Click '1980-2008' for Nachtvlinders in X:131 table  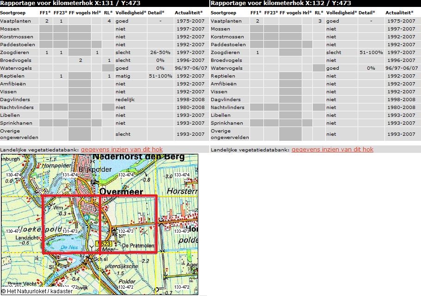[x=191, y=107]
